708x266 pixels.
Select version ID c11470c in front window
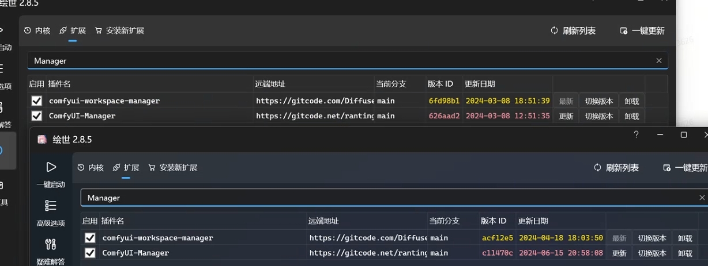tap(497, 253)
